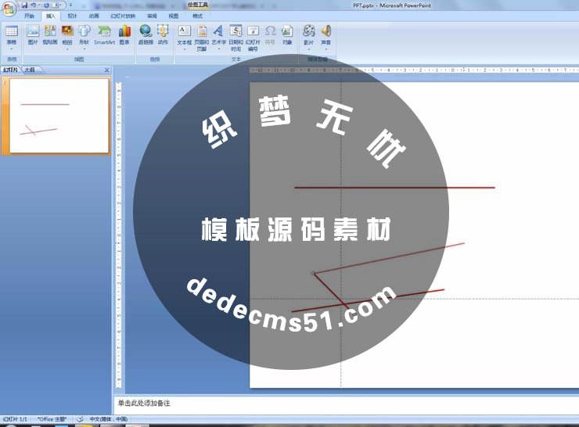Open the 剪贴画 (Clip Art) tool

(49, 34)
